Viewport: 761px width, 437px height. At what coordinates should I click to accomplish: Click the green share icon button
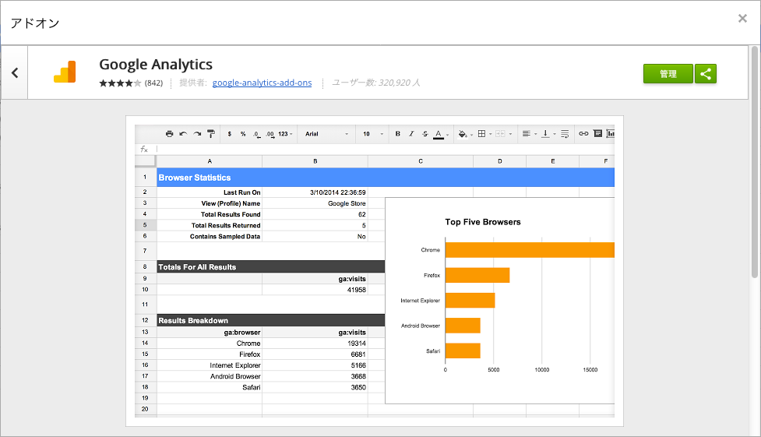[705, 74]
